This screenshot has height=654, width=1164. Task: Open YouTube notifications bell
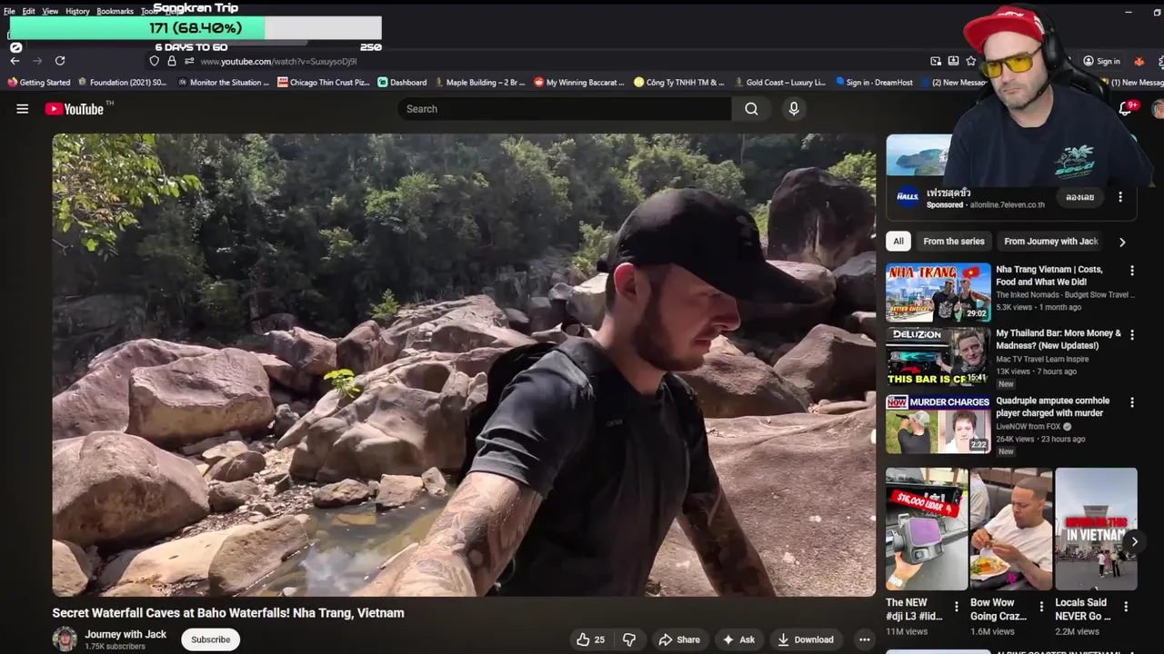point(1125,109)
